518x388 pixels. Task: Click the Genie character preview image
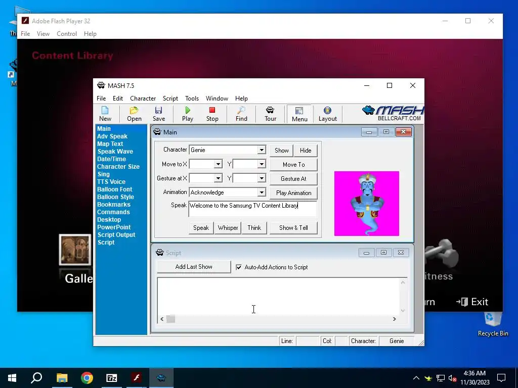coord(366,204)
